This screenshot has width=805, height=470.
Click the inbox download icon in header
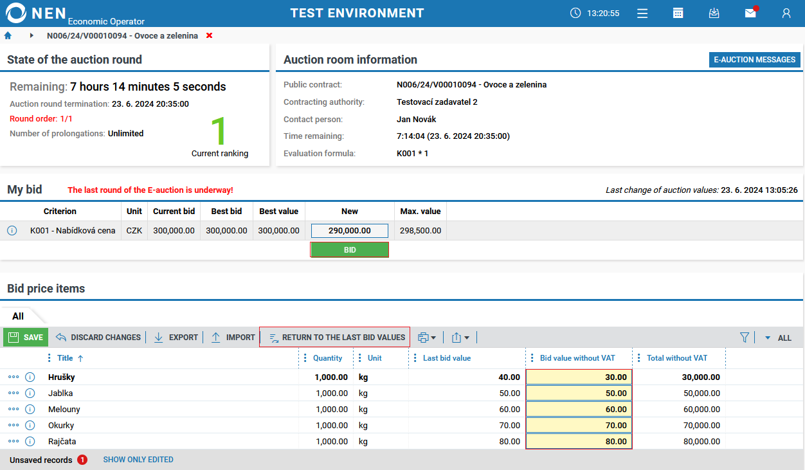click(x=714, y=13)
